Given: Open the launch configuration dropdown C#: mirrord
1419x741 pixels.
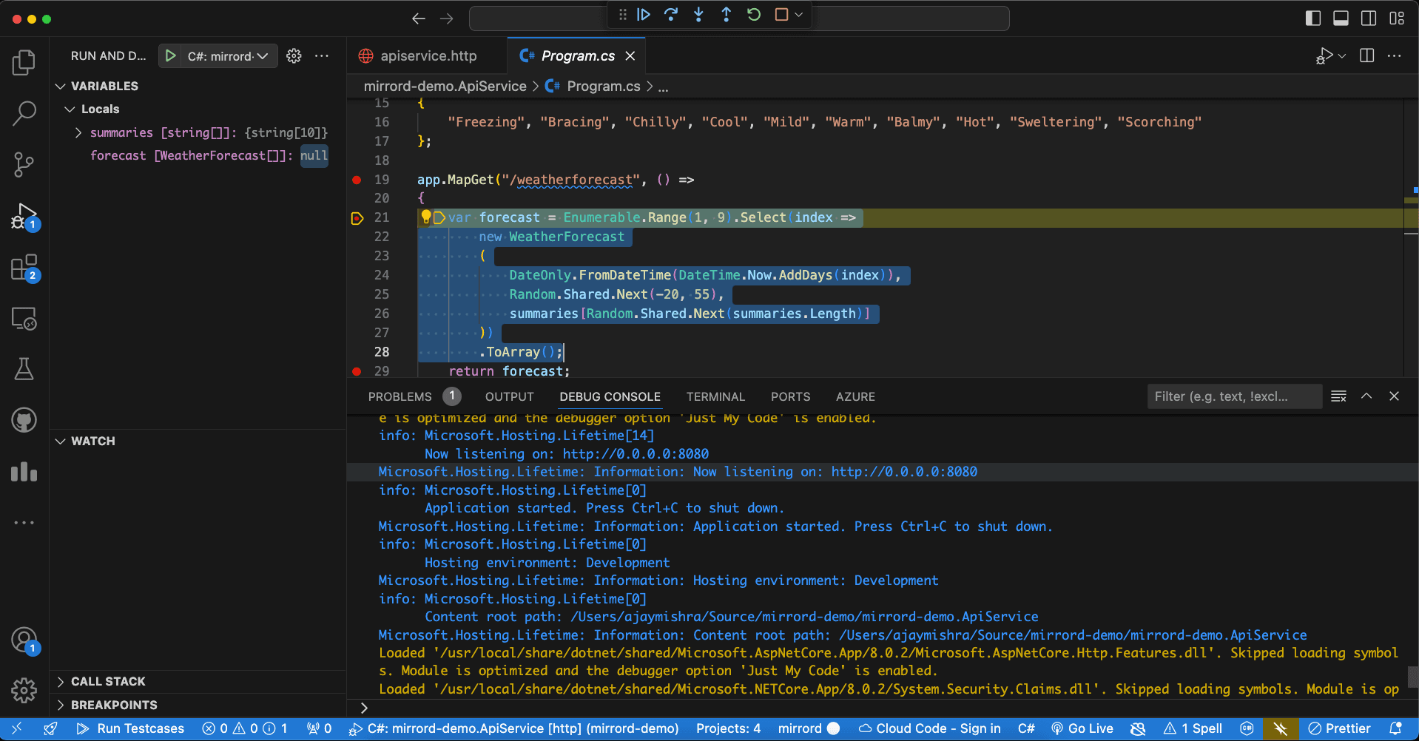Looking at the screenshot, I should pos(228,56).
